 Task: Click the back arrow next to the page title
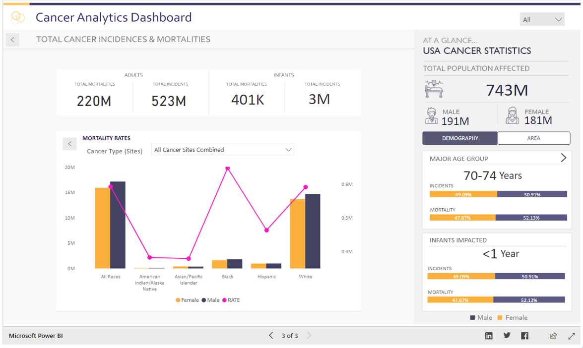coord(12,39)
